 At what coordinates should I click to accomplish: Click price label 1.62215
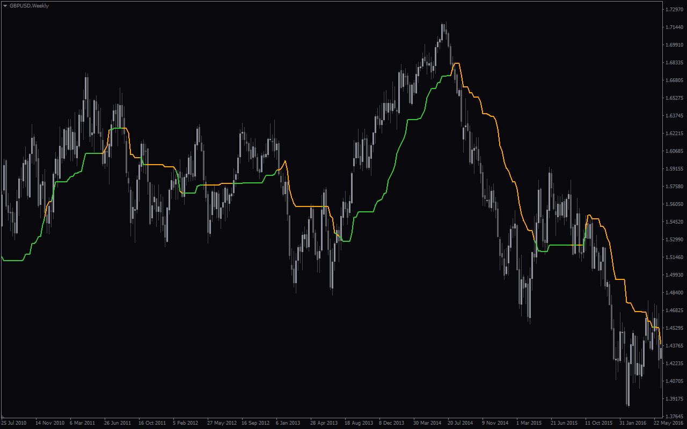[674, 134]
